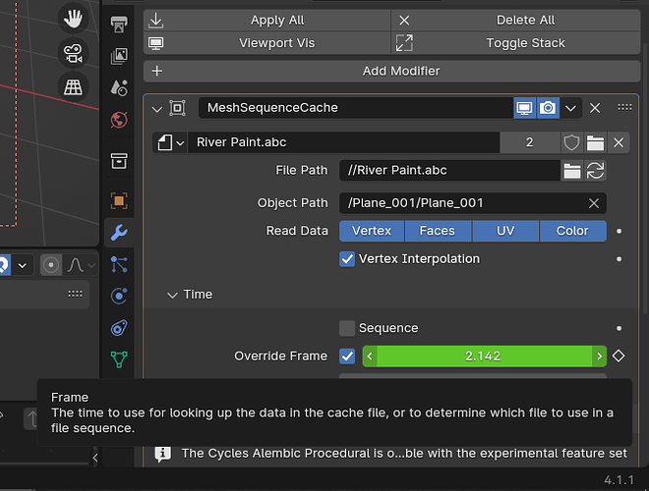Screen dimensions: 649x491
Task: Uncheck the Override Frame checkbox
Action: click(x=347, y=355)
